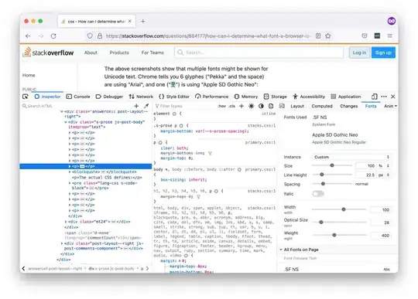Bookmark the page with the star icon
The height and width of the screenshot is (299, 418).
pos(328,36)
